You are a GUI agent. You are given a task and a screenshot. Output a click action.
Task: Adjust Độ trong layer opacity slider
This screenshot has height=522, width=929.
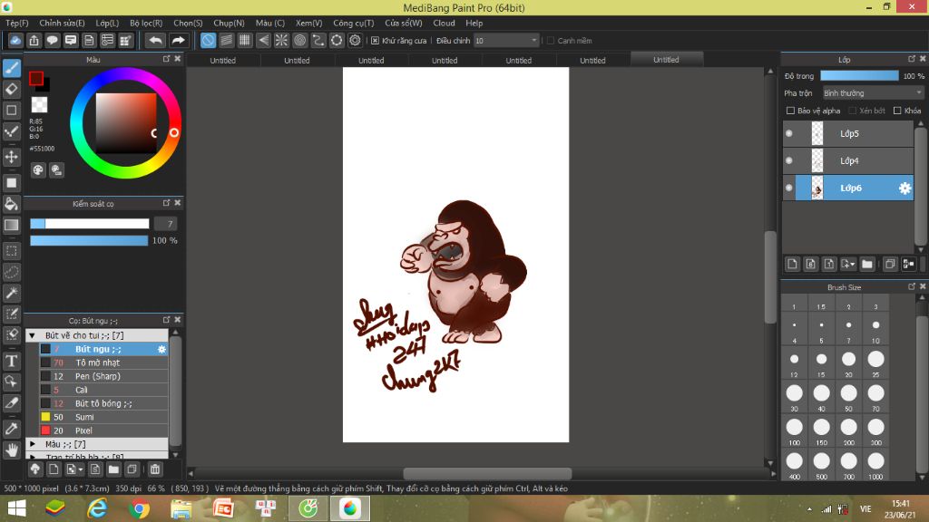pos(859,76)
